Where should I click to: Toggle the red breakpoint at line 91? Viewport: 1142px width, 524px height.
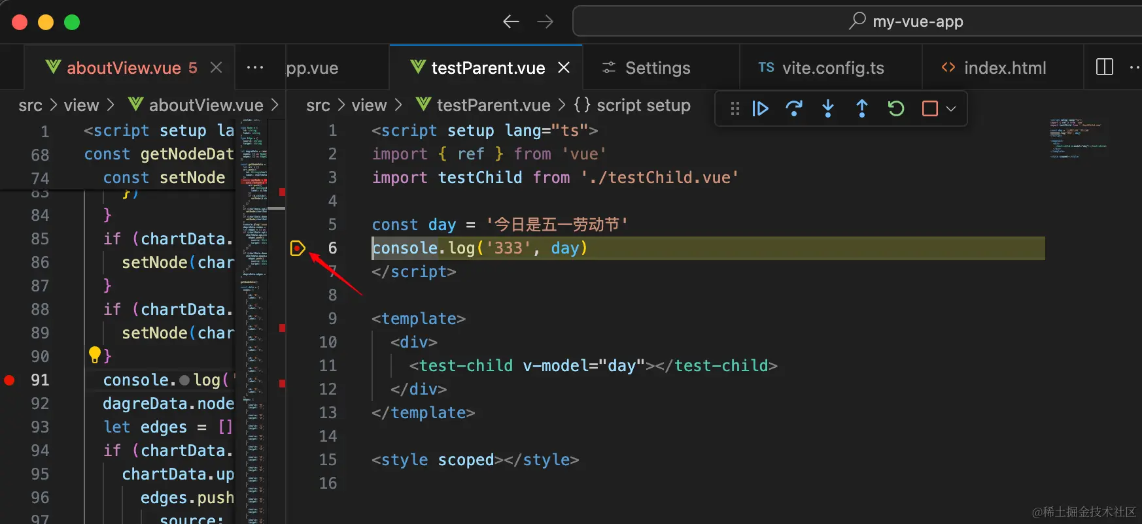point(9,380)
